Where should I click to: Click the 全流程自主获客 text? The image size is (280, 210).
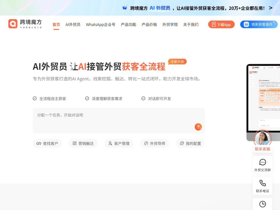tap(53, 99)
